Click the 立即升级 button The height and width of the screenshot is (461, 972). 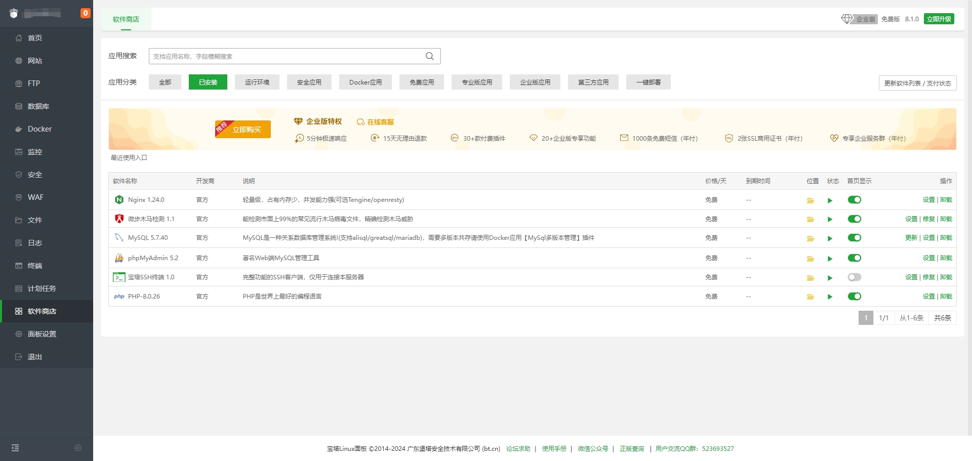pyautogui.click(x=939, y=19)
